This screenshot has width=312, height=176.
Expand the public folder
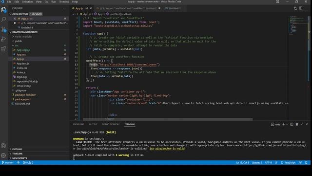19,41
